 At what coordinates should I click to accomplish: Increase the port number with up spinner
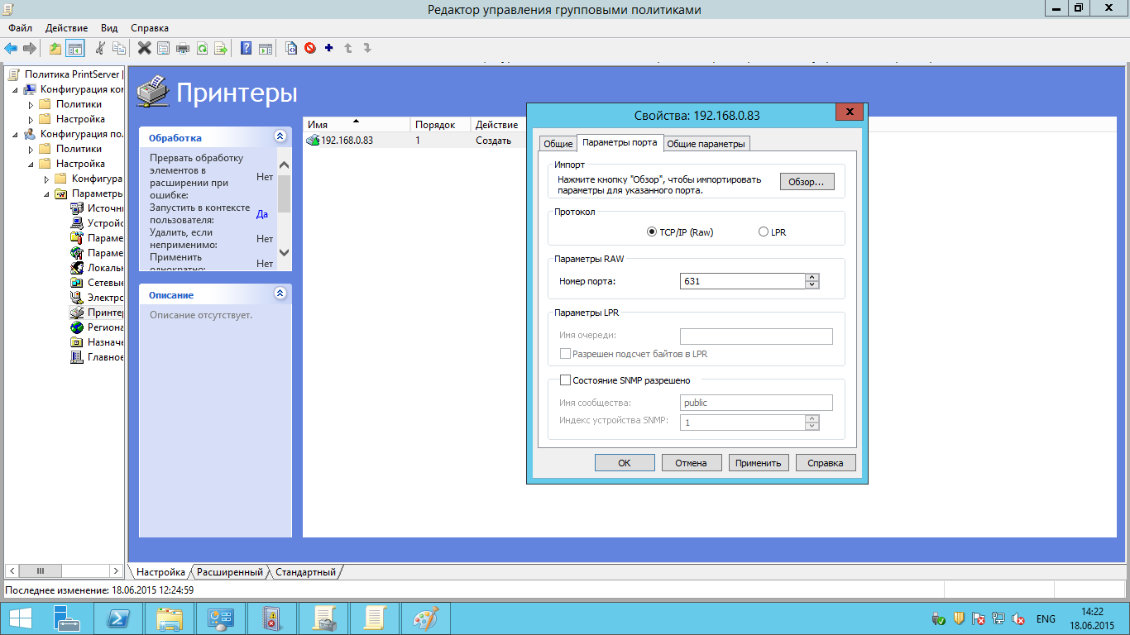click(812, 277)
